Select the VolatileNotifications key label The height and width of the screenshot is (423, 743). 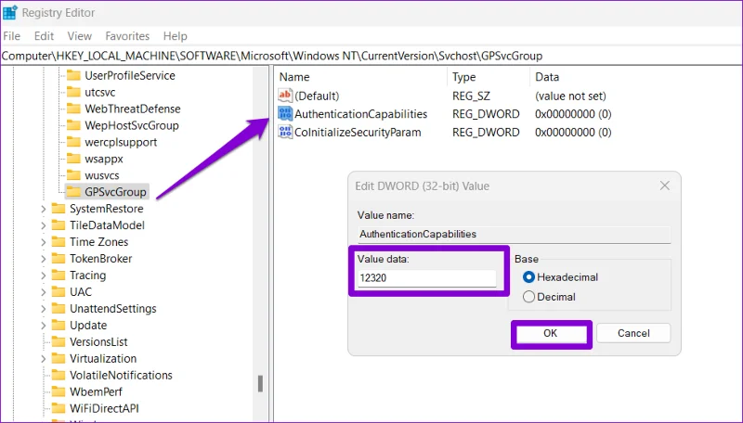[x=121, y=375]
